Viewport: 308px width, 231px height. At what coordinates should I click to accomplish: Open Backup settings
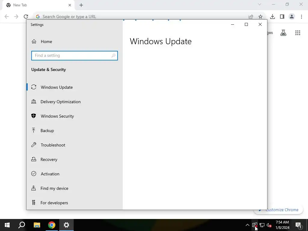75,131
